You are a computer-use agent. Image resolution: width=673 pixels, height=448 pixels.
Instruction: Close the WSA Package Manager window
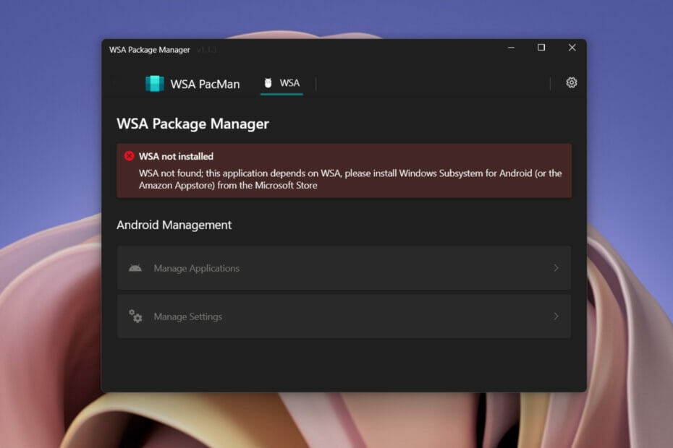click(572, 48)
